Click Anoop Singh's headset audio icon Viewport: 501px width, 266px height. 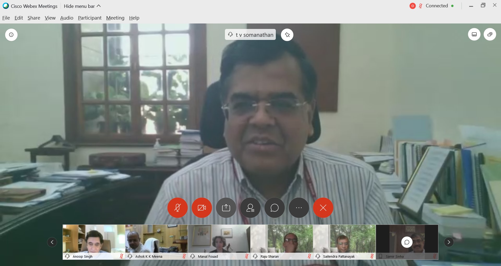[67, 256]
